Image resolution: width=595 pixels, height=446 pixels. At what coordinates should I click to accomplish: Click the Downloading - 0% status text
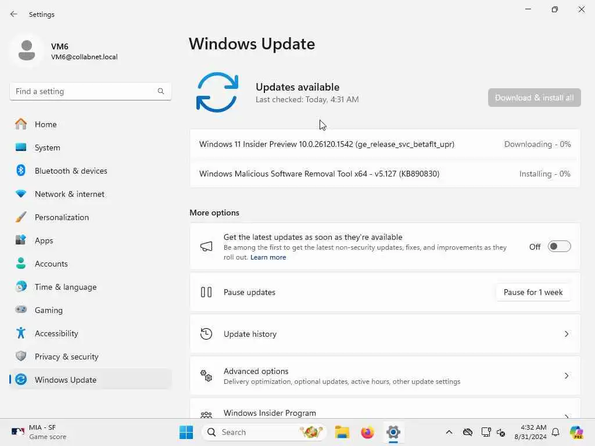537,144
